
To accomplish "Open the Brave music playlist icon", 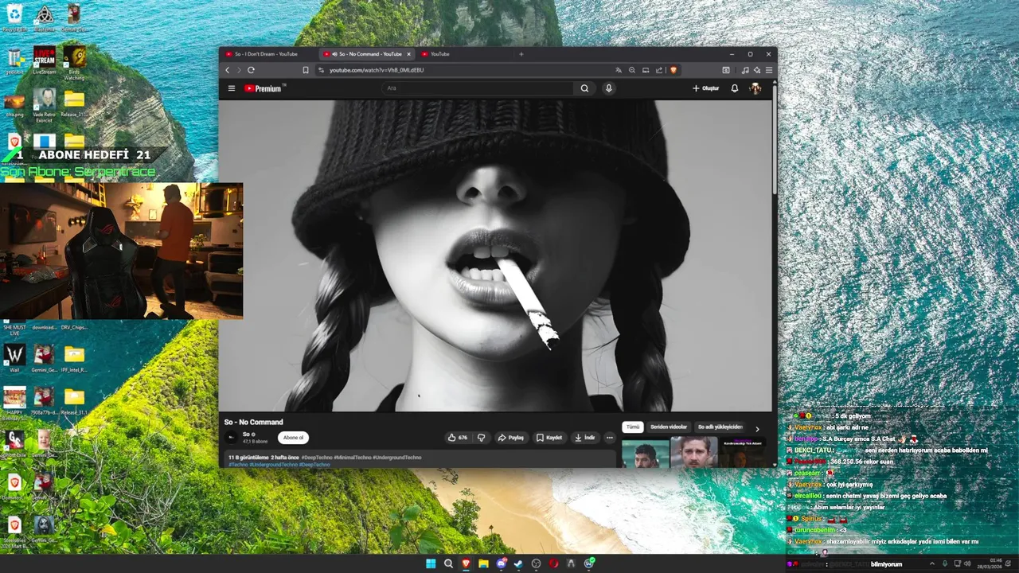I will coord(745,70).
